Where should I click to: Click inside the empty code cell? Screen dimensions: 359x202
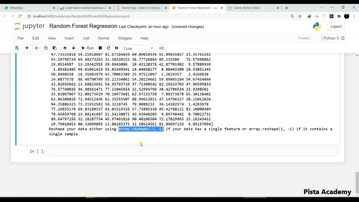point(192,151)
